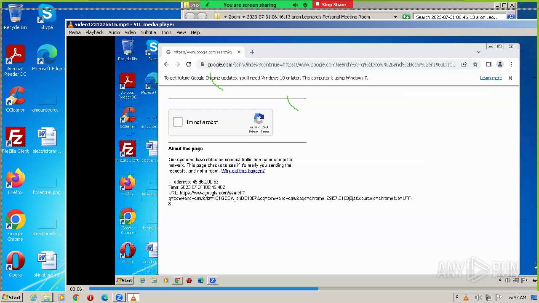539x303 pixels.
Task: Click Explorer's blue search magnifier button
Action: pos(511,17)
